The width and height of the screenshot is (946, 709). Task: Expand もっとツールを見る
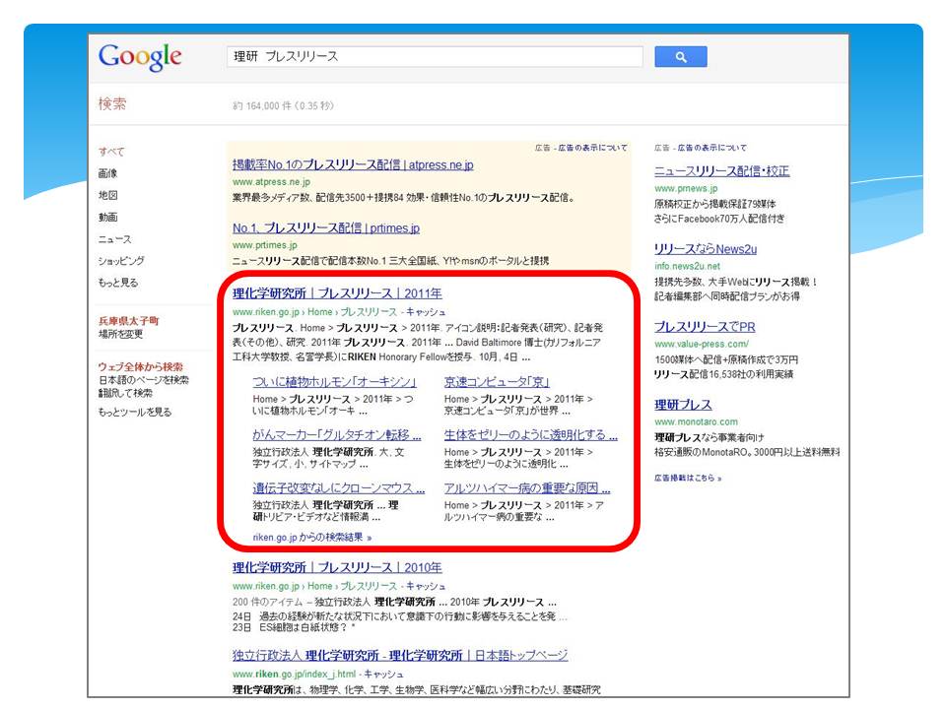pos(135,413)
